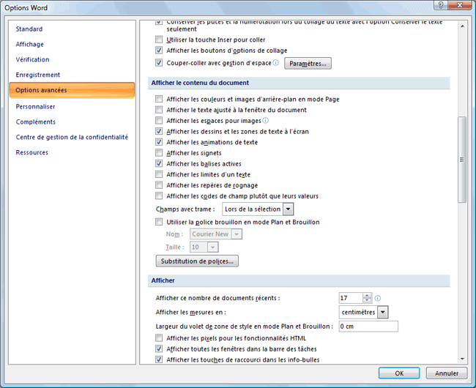The image size is (476, 388).
Task: Click info icon beside recent documents count
Action: pyautogui.click(x=378, y=299)
